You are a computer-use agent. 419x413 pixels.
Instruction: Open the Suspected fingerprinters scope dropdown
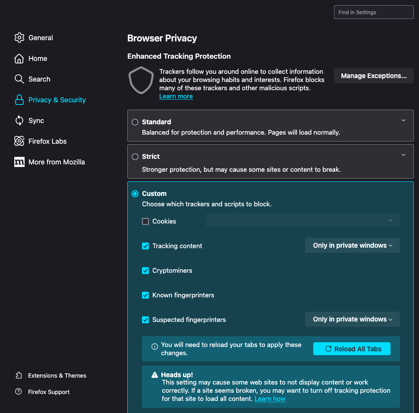pyautogui.click(x=352, y=319)
